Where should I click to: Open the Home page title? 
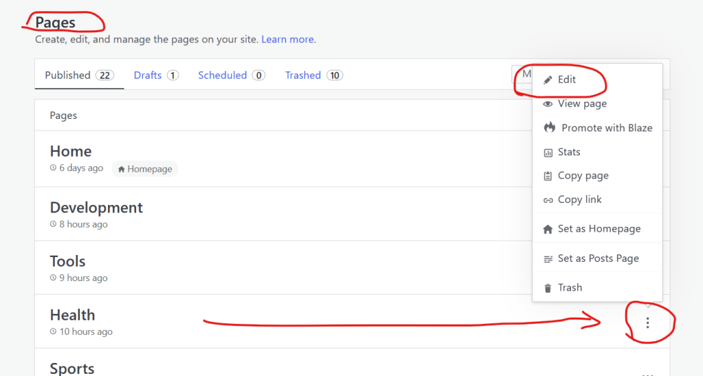tap(70, 151)
